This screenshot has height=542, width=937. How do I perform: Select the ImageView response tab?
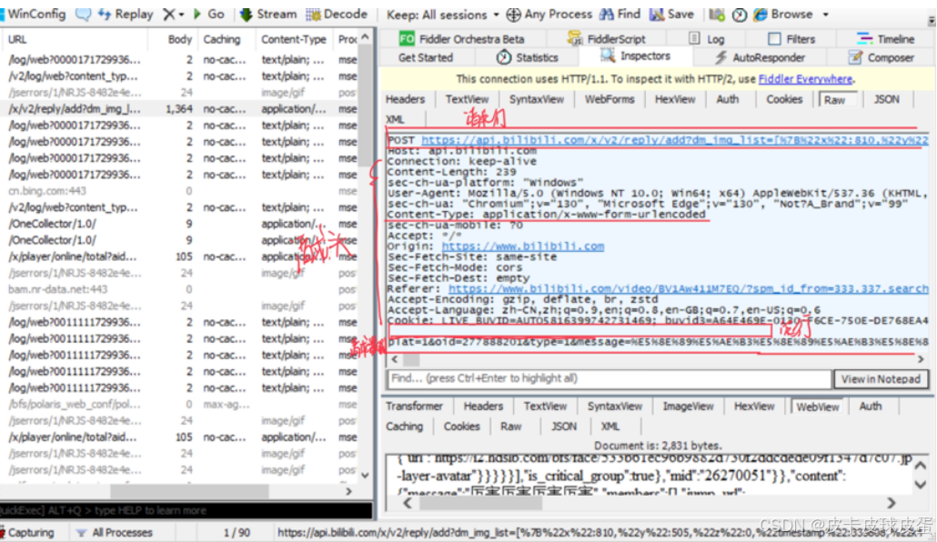[x=688, y=406]
